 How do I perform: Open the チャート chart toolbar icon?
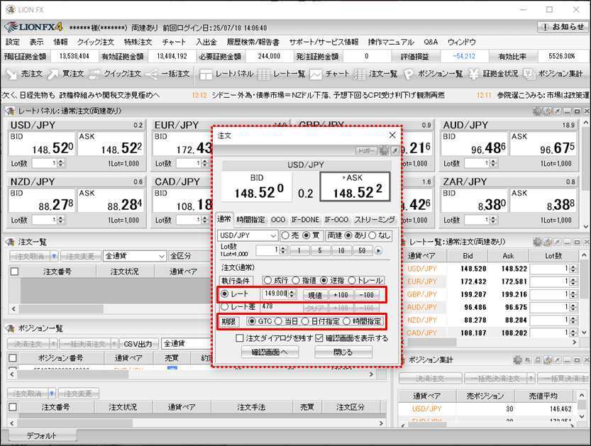tap(330, 74)
